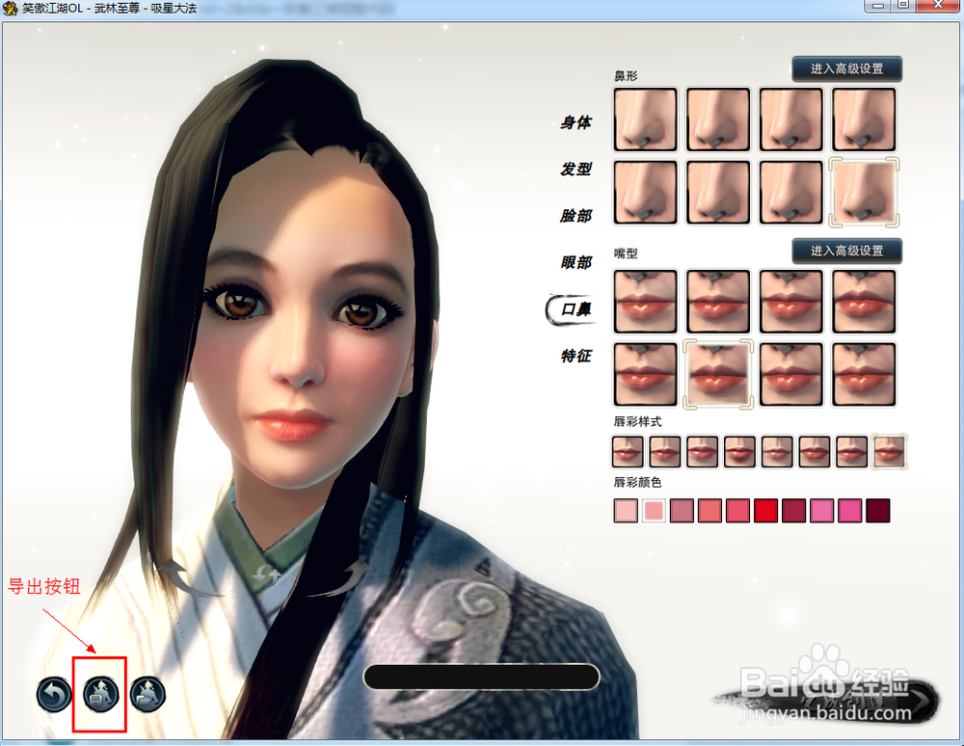
Task: Open the 发型 hairstyle tab
Action: click(x=576, y=169)
